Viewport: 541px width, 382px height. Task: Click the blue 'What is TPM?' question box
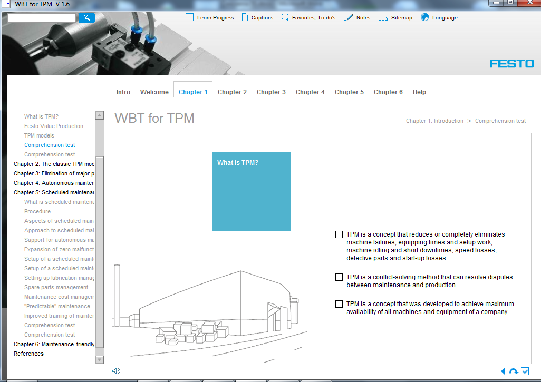(x=251, y=192)
